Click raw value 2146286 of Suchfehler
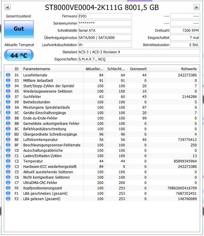 click(189, 96)
